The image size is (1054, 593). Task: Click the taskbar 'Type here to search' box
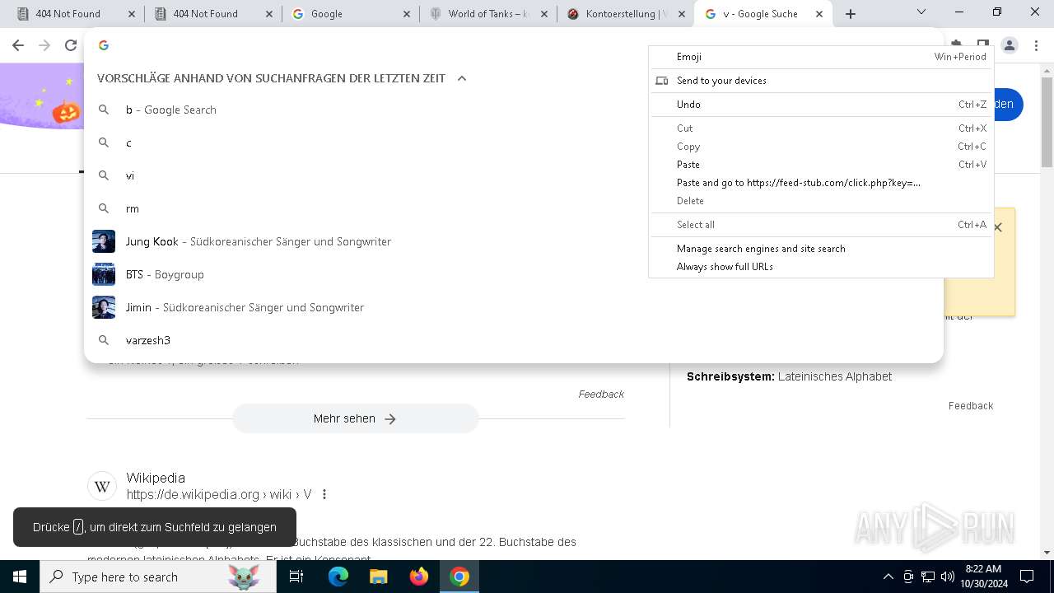click(x=158, y=577)
